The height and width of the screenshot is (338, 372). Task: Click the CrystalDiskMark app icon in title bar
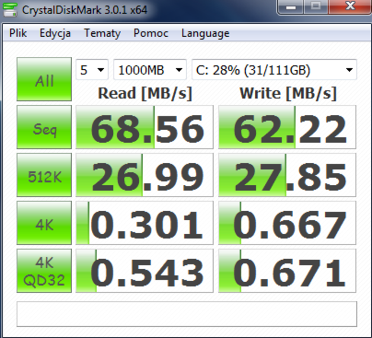coord(10,10)
